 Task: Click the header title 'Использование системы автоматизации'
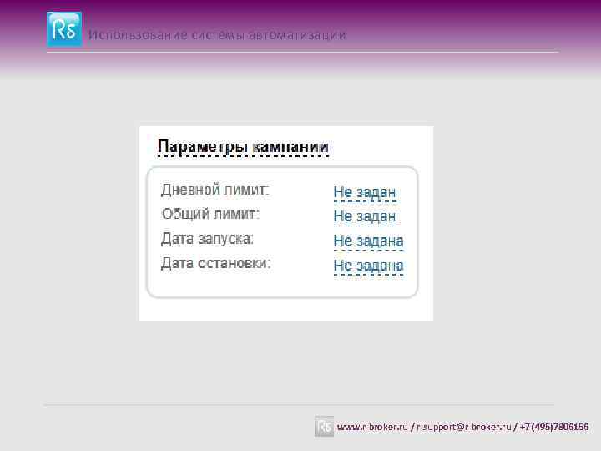point(217,35)
